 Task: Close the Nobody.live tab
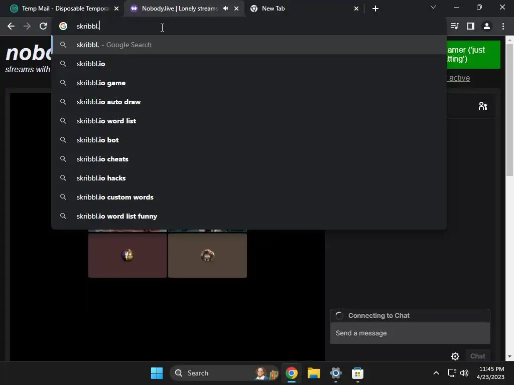pyautogui.click(x=236, y=9)
